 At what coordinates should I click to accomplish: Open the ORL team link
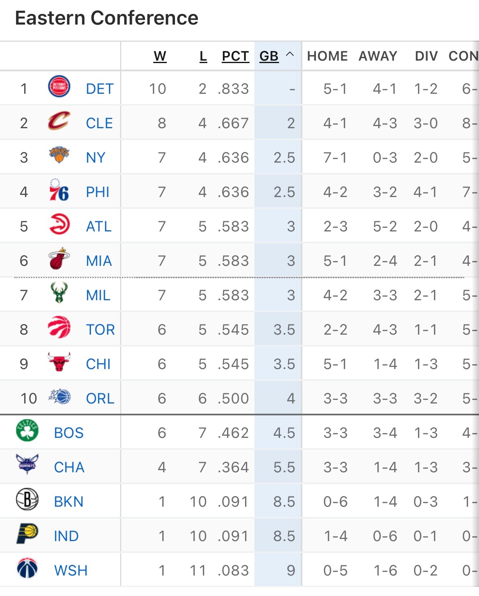tap(100, 399)
